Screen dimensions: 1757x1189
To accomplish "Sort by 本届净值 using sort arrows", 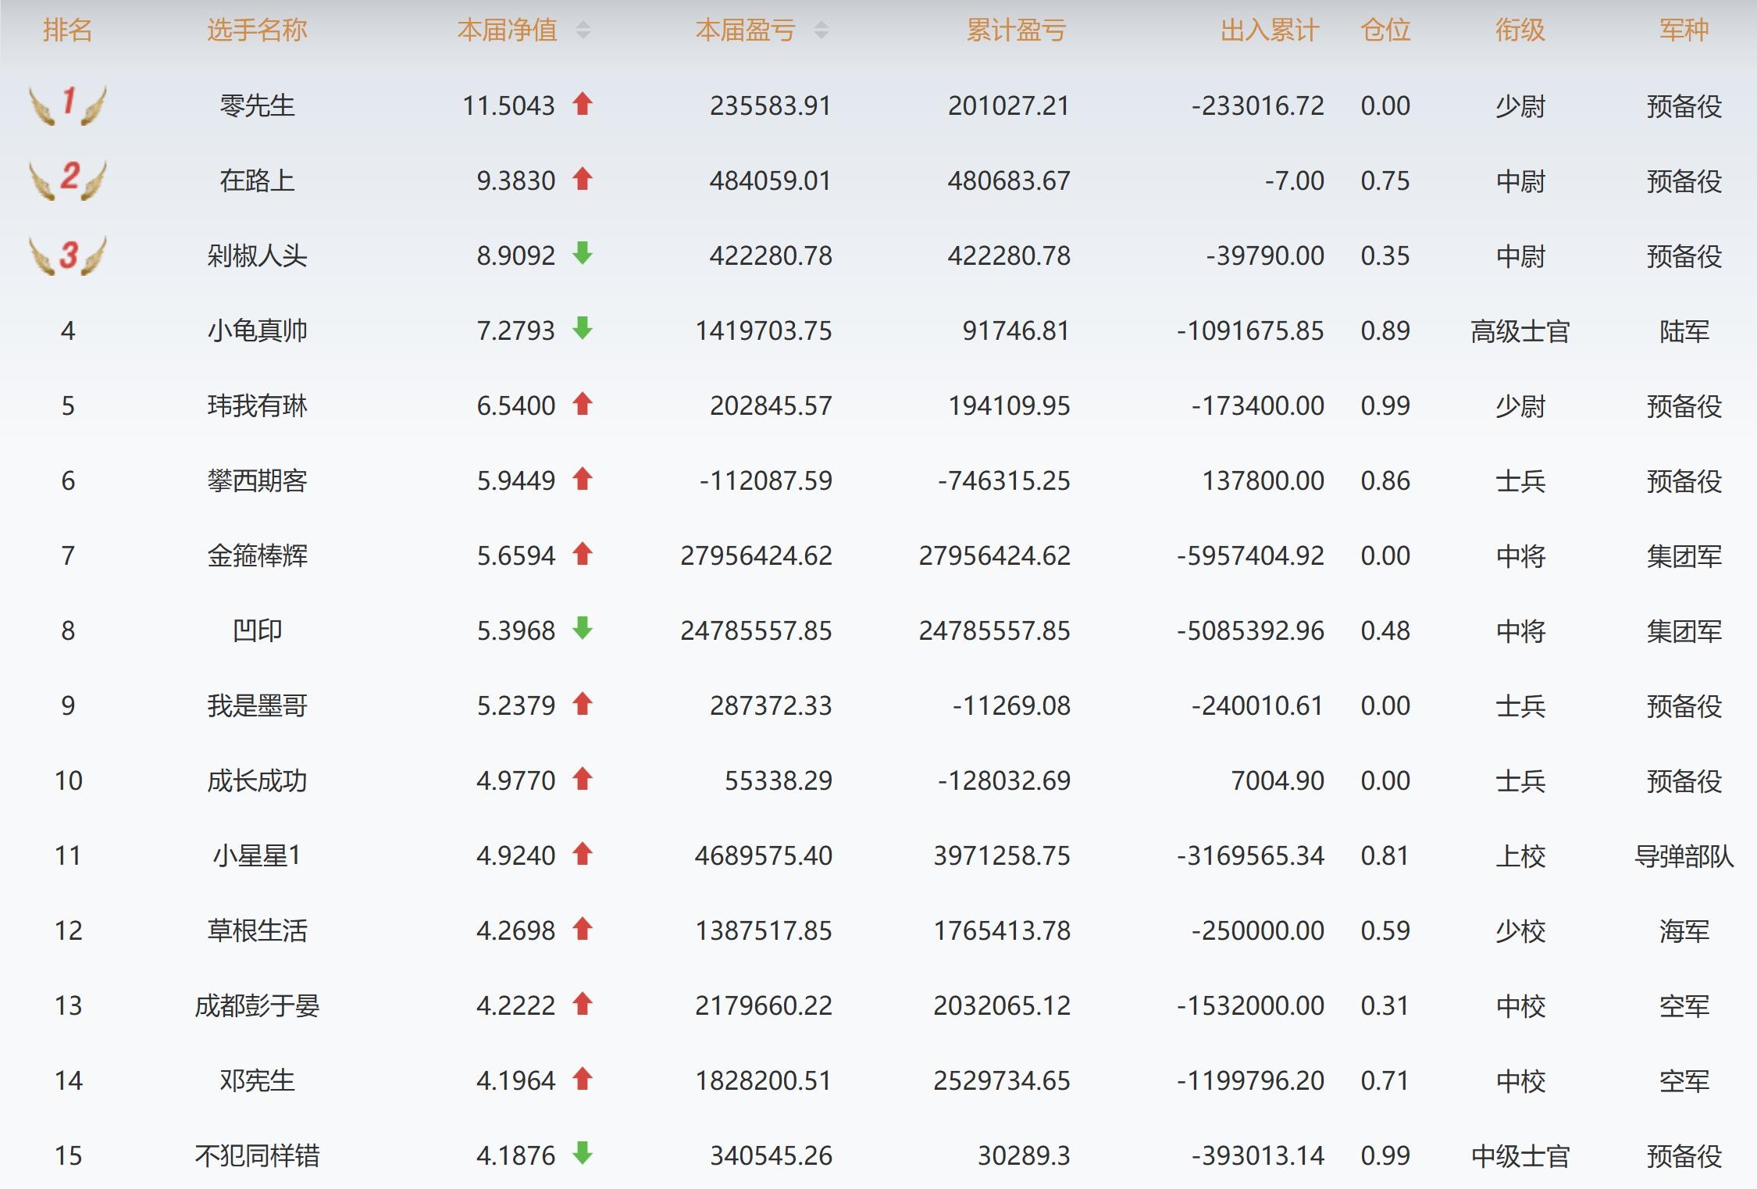I will (583, 30).
